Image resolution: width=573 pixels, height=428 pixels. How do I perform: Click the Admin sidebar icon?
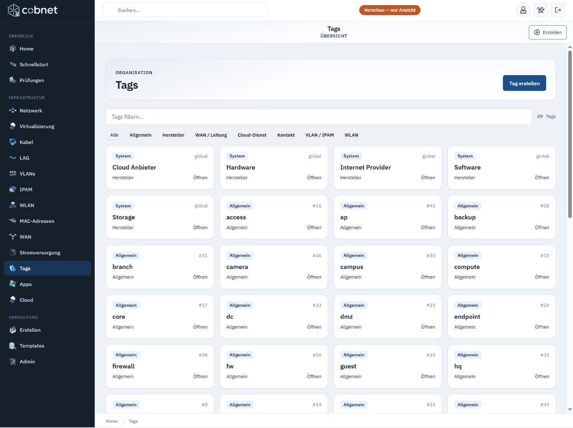(x=13, y=362)
